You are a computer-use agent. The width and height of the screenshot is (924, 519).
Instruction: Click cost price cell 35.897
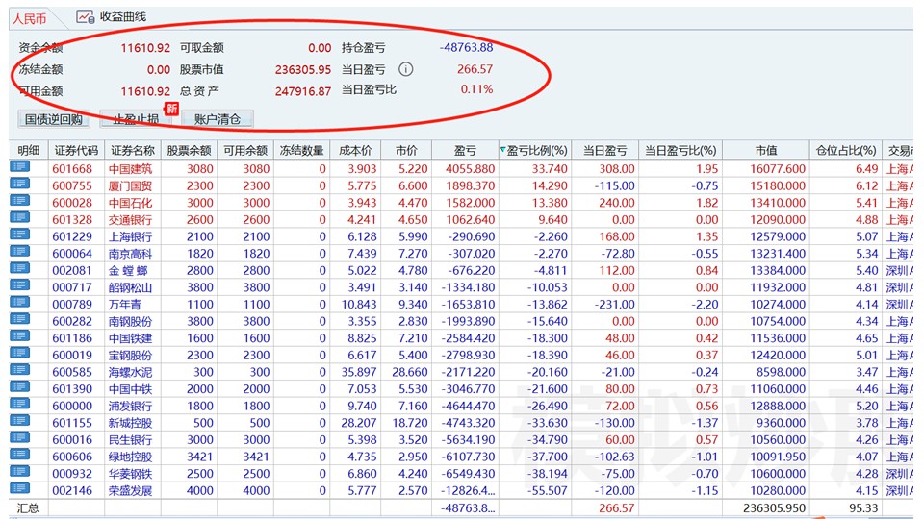[x=359, y=373]
